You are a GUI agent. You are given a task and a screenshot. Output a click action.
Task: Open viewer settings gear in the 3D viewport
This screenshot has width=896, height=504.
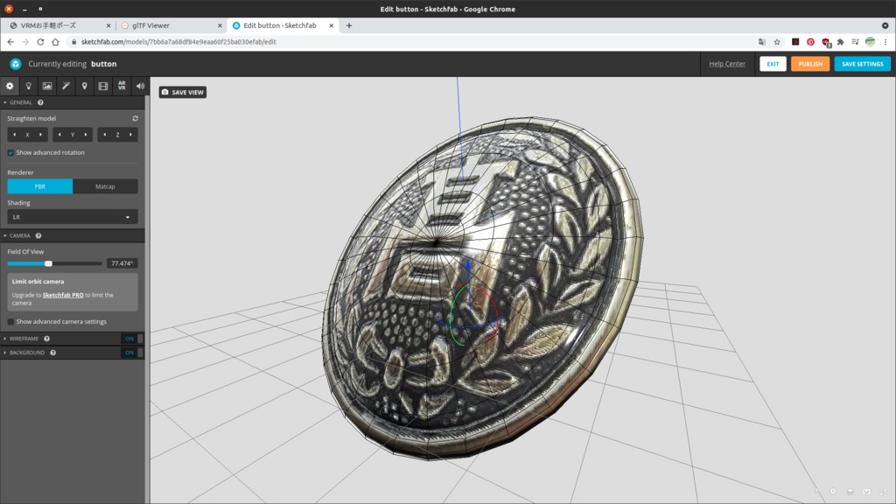click(833, 492)
